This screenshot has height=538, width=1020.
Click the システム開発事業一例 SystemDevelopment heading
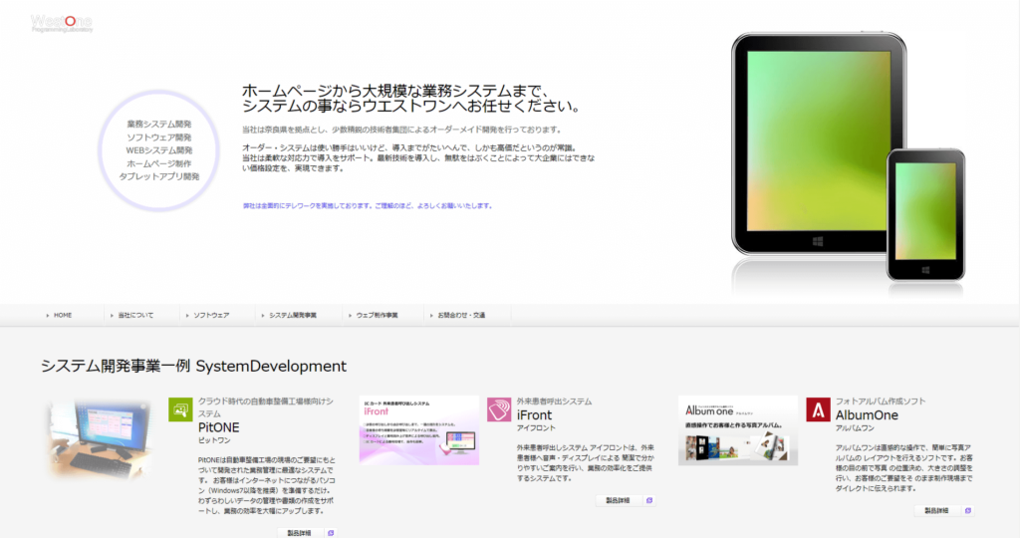[x=193, y=366]
